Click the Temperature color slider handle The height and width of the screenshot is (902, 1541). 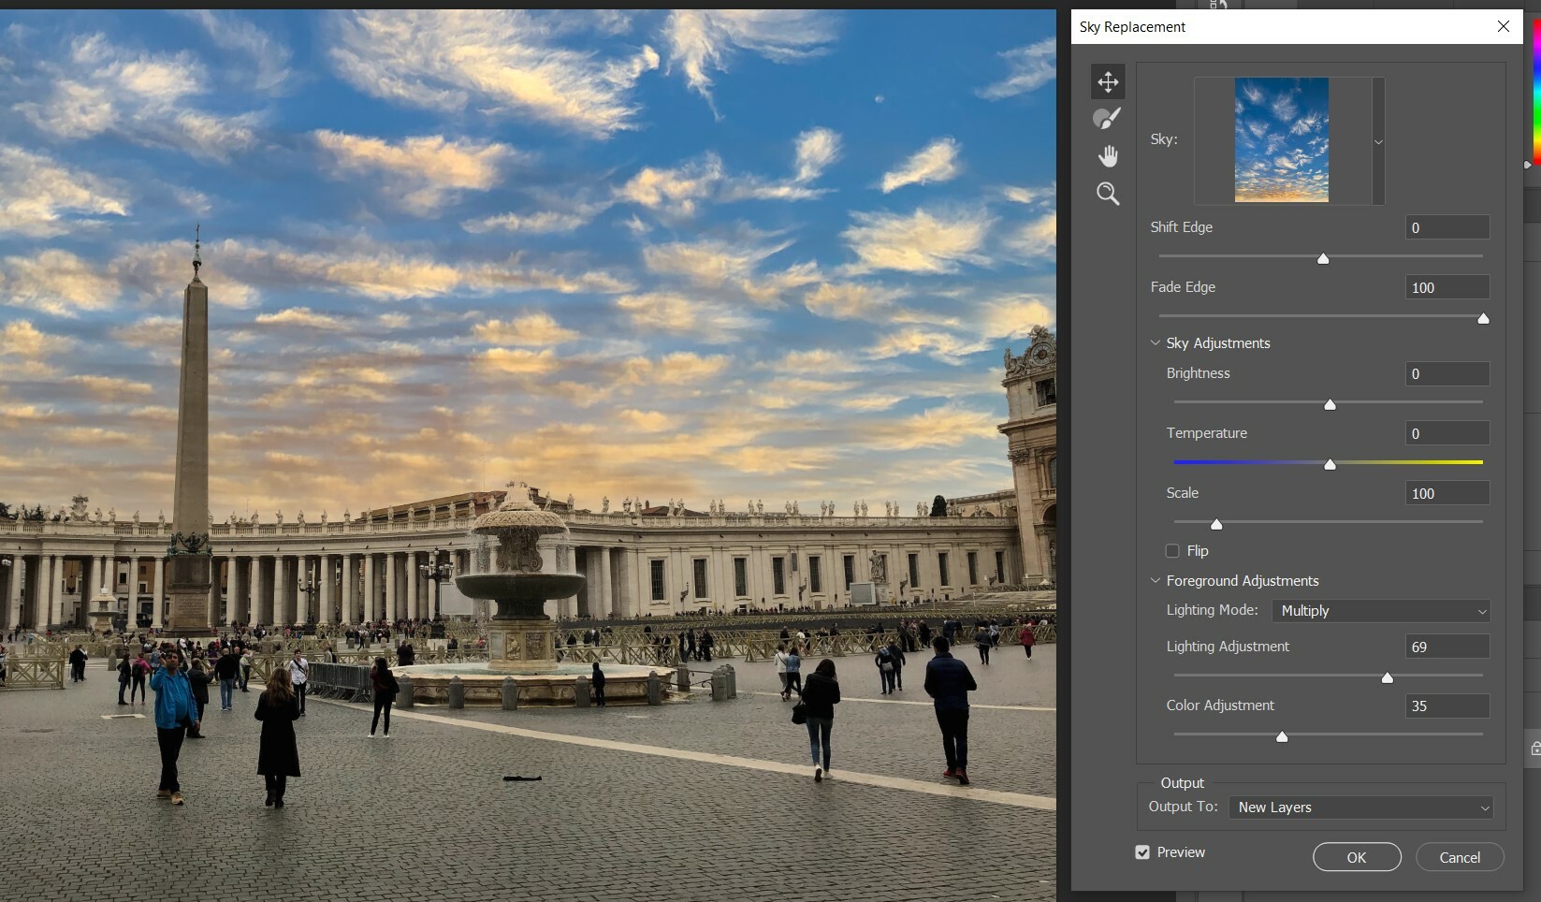[1330, 464]
